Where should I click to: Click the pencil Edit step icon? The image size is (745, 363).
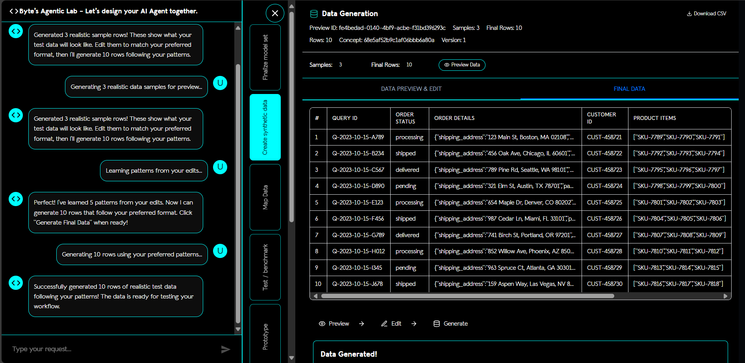coord(384,324)
